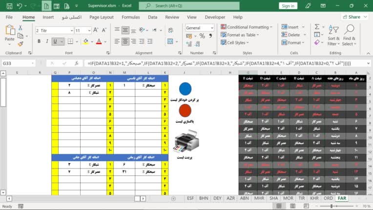Screen dimensions: 373x210
Task: Toggle Align Right
Action: 134,42
